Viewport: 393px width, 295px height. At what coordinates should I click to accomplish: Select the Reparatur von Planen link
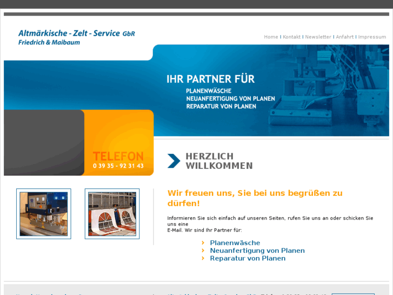[x=248, y=258]
